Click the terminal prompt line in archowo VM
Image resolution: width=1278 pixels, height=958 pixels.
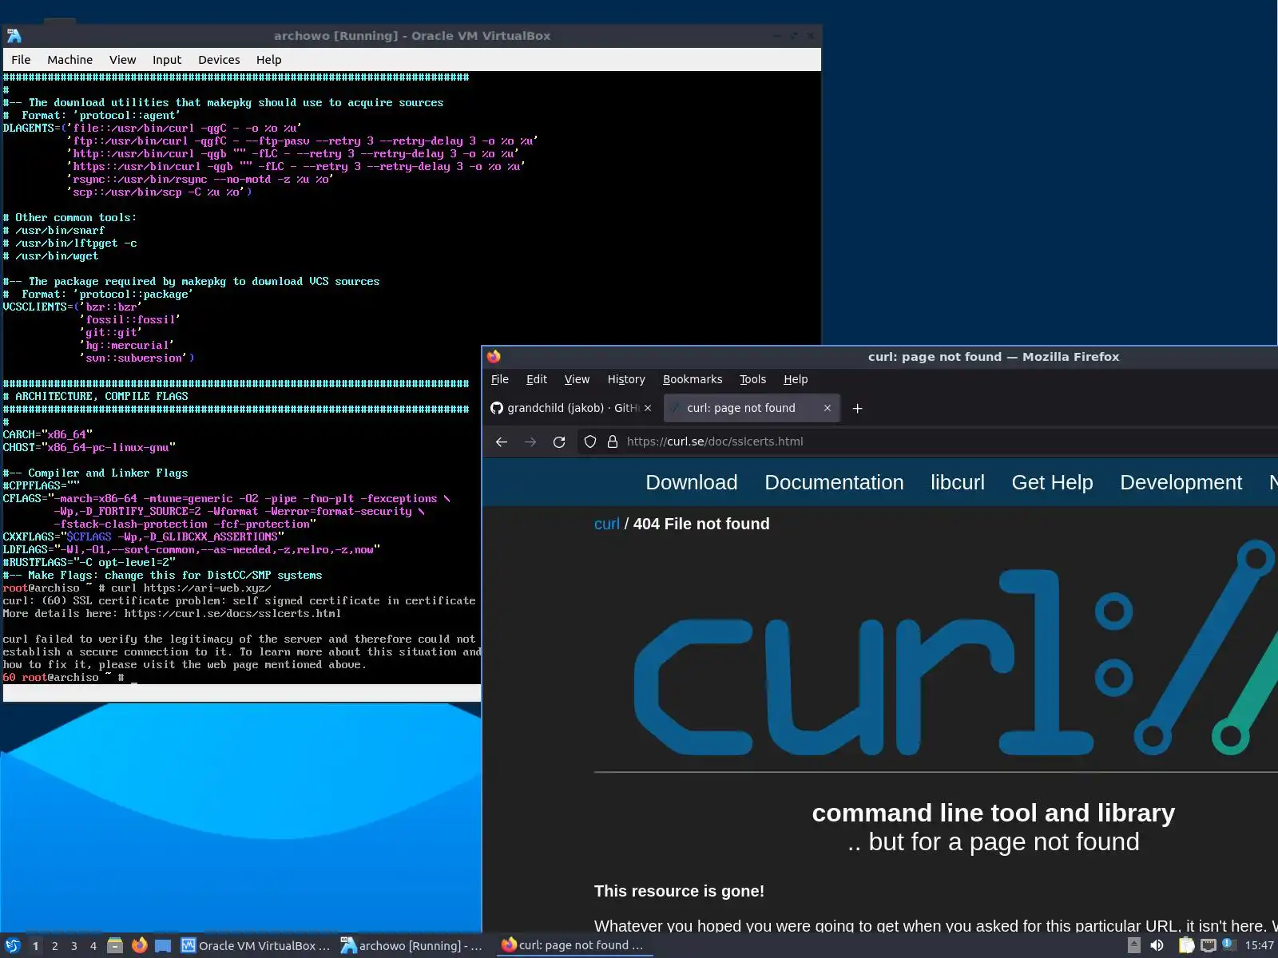point(70,678)
